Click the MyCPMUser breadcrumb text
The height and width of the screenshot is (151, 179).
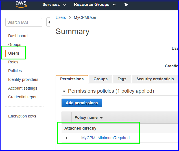pyautogui.click(x=85, y=17)
